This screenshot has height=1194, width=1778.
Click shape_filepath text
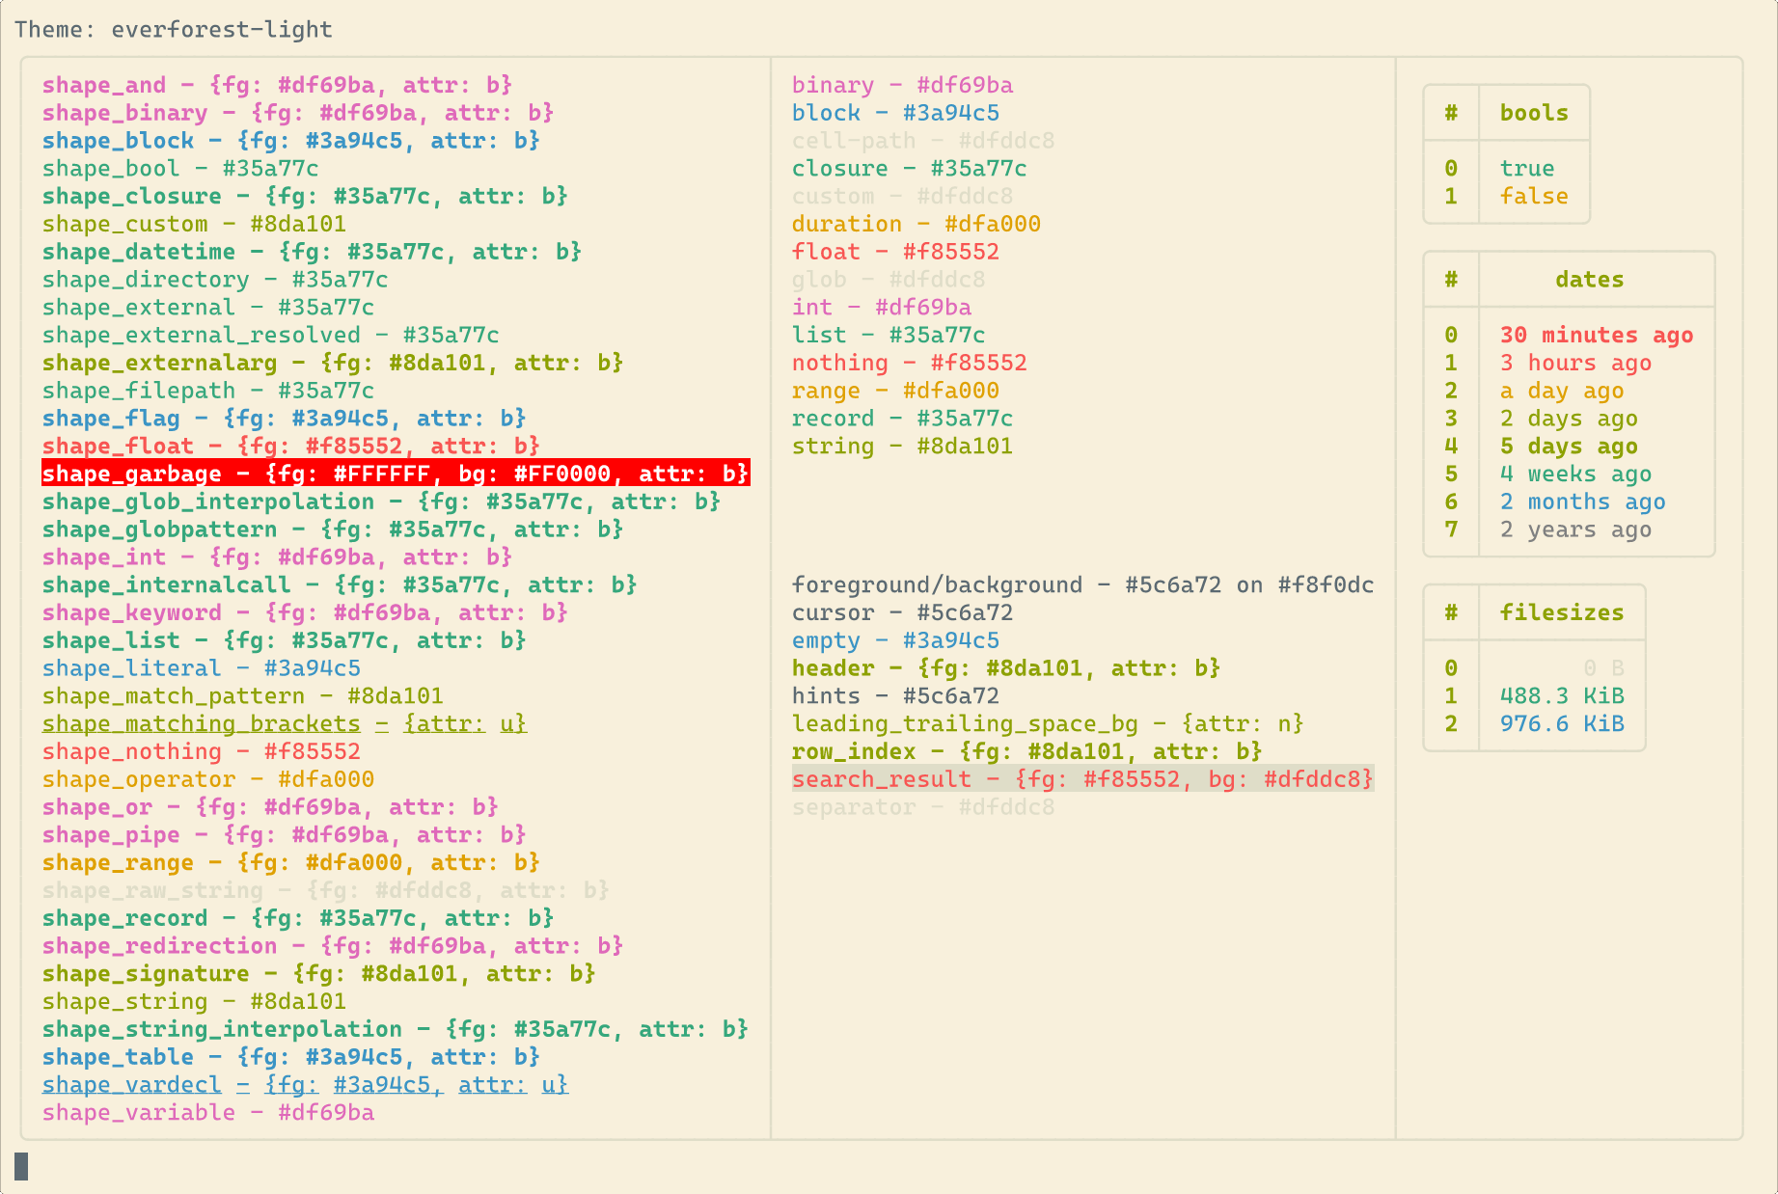click(208, 392)
